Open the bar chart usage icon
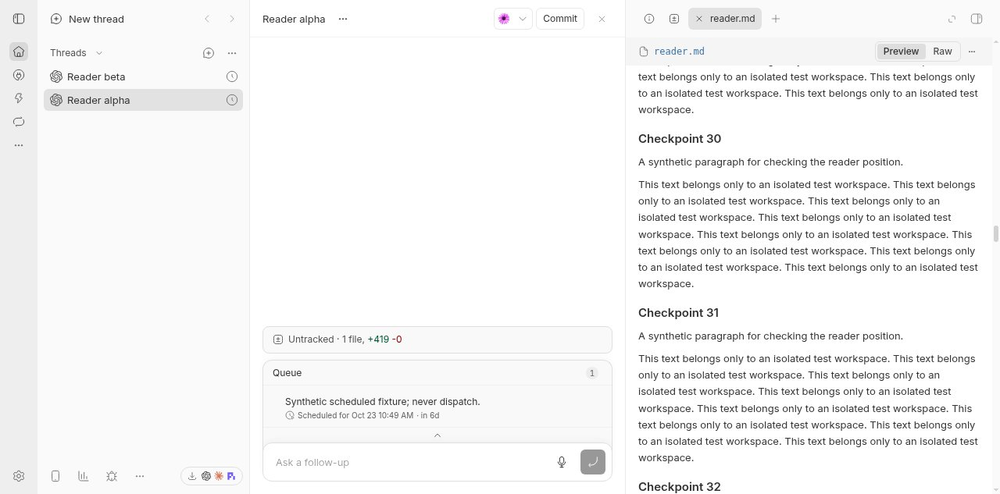This screenshot has height=494, width=1000. tap(83, 476)
